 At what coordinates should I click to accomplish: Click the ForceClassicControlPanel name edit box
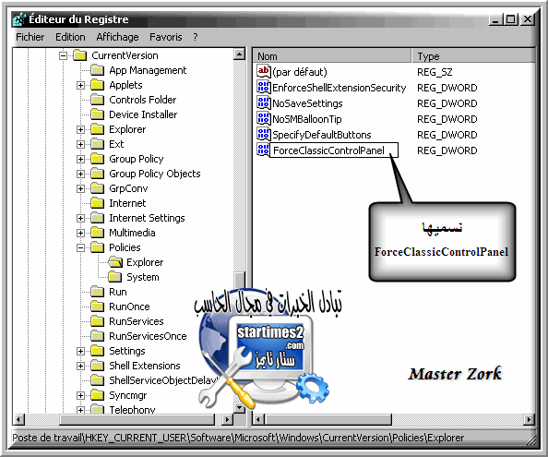tap(334, 150)
